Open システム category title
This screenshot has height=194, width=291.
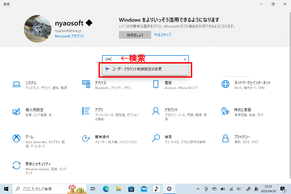(31, 83)
